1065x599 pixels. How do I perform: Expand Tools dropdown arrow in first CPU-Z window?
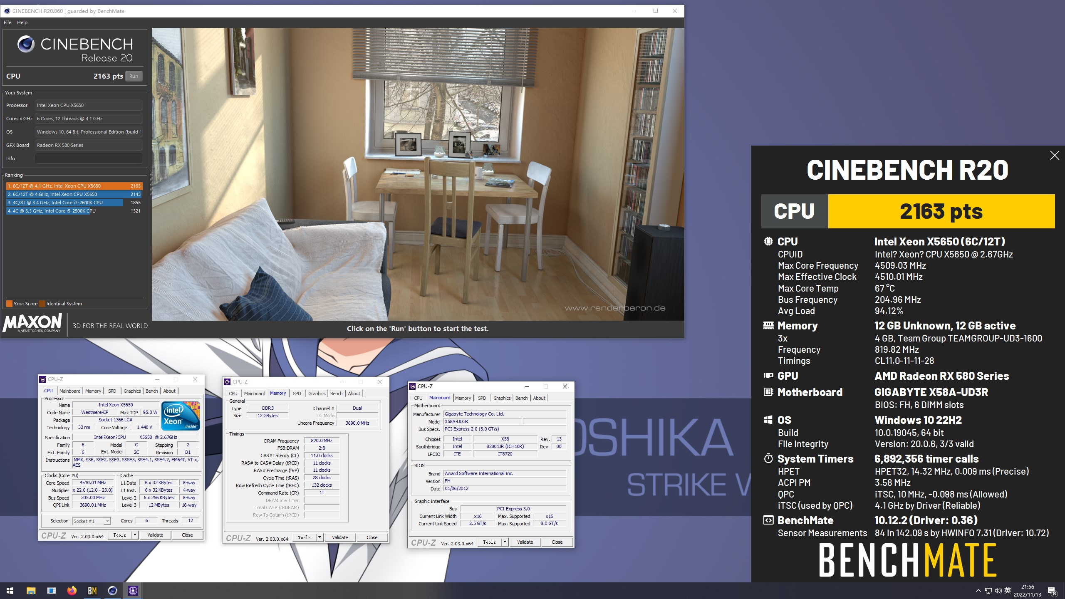pos(135,535)
